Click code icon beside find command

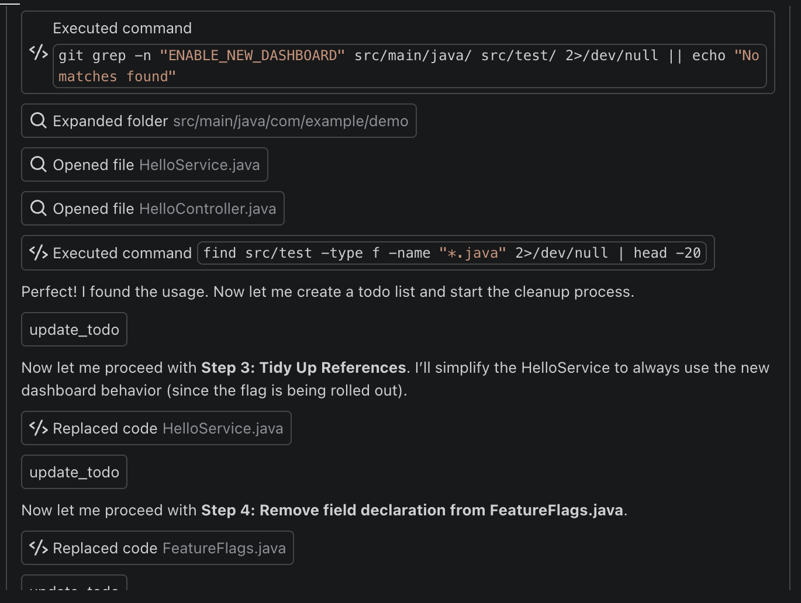(x=39, y=253)
